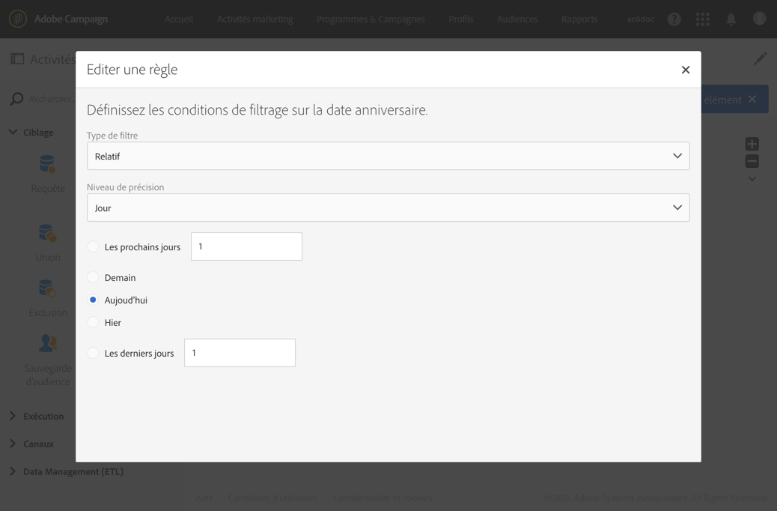
Task: Click the Exclusion activity icon
Action: tap(48, 289)
